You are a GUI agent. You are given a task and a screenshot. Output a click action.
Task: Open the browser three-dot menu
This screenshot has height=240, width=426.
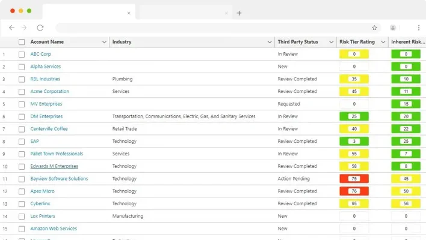click(x=419, y=28)
